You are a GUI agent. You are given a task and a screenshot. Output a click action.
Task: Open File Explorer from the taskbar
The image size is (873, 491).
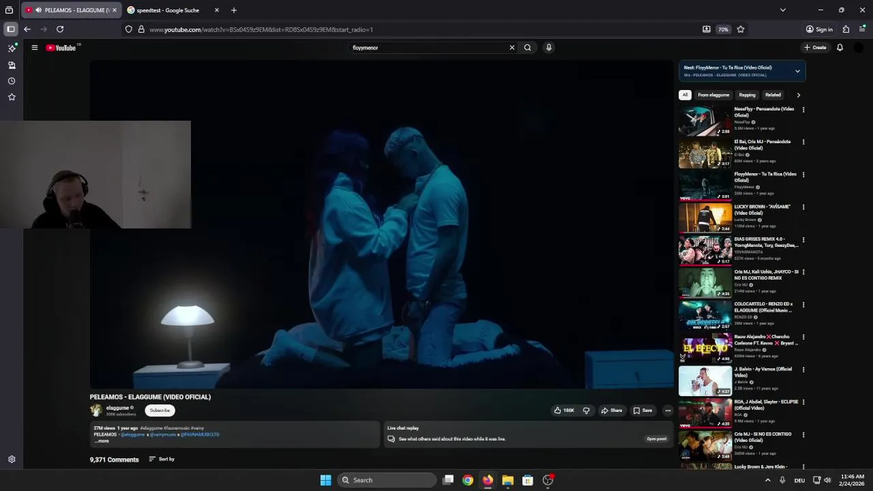click(x=507, y=480)
